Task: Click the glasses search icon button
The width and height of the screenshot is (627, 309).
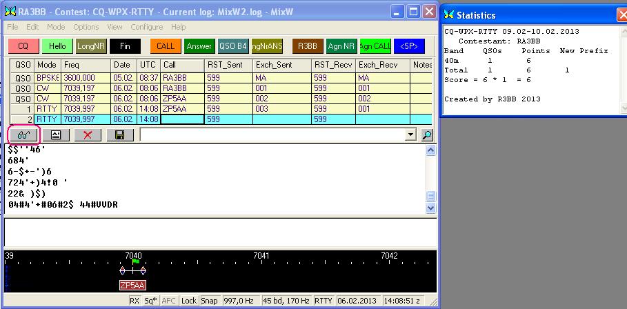Action: click(23, 134)
